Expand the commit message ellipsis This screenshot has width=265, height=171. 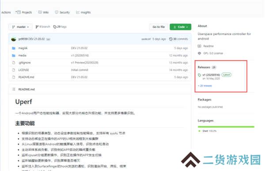[x=48, y=40]
